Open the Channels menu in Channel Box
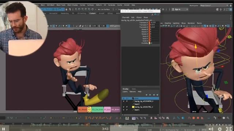The width and height of the screenshot is (234, 131). point(125,17)
